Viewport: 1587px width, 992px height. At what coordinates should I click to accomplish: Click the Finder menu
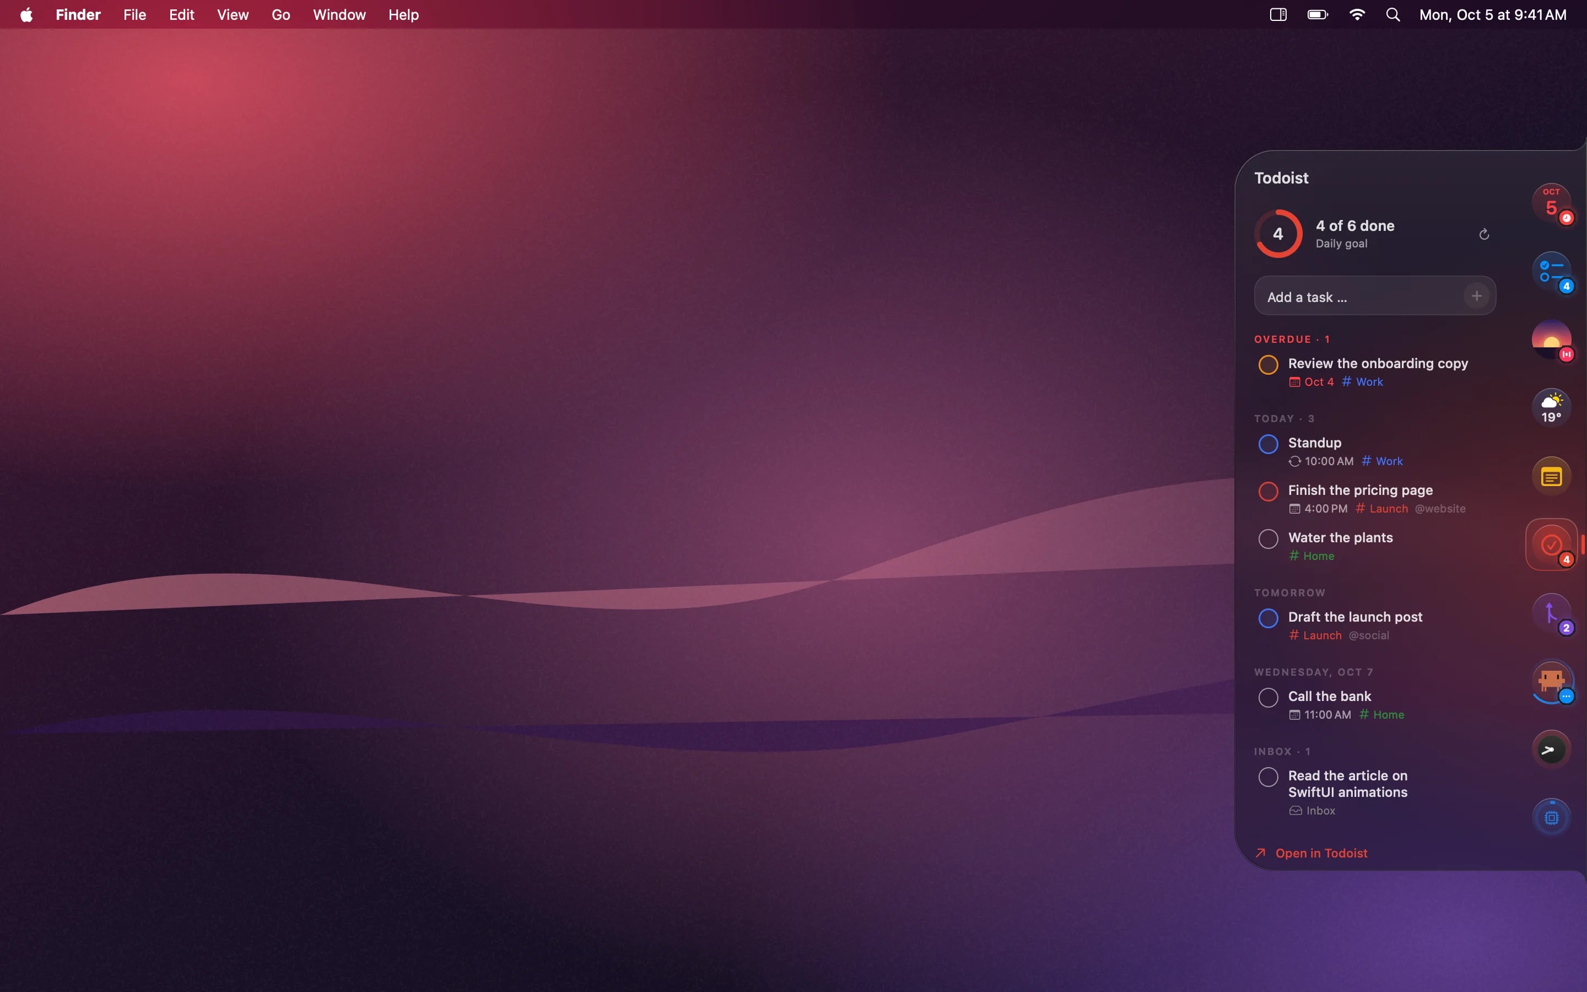point(78,14)
